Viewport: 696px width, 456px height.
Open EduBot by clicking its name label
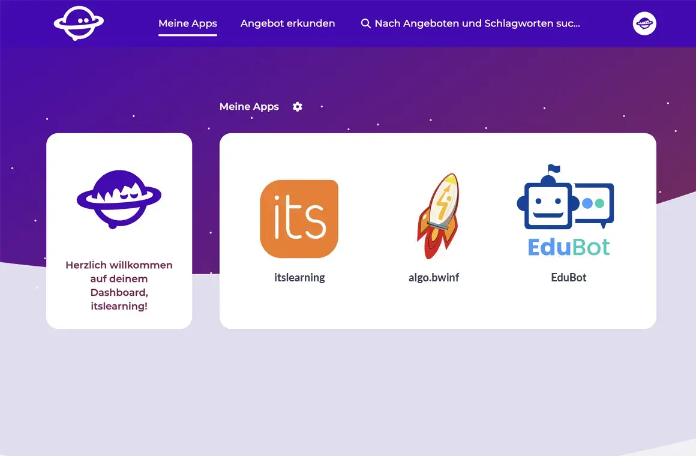568,277
